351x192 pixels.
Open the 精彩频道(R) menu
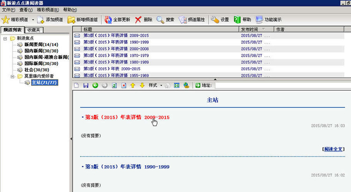pos(48,10)
